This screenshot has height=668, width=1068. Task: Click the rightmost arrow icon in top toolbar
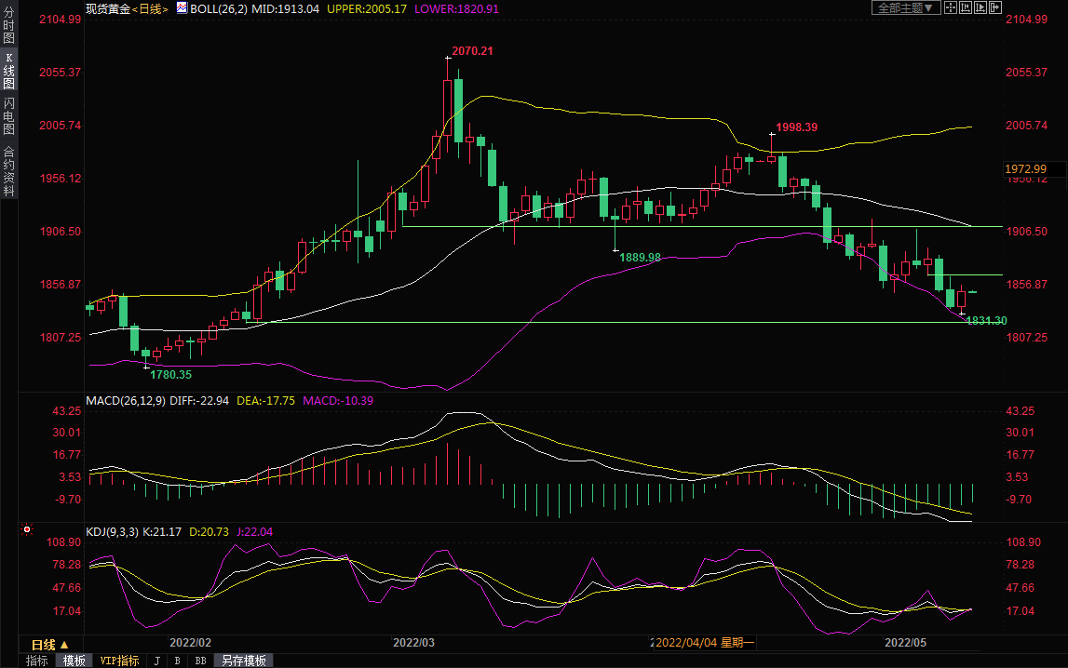pyautogui.click(x=995, y=7)
